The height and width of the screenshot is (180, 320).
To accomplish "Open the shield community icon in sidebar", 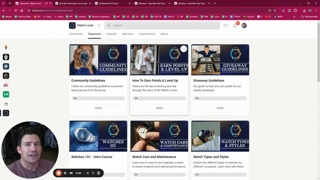I will pos(6,57).
